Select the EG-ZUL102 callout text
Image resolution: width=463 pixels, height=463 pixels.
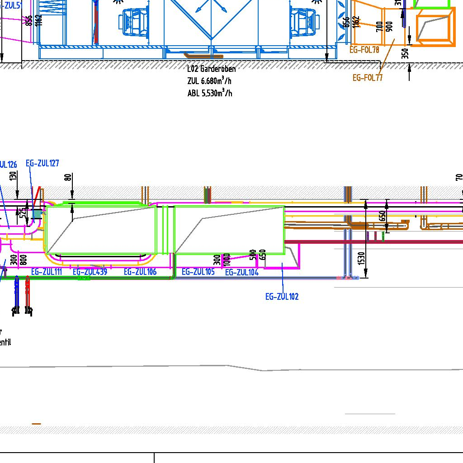pyautogui.click(x=282, y=297)
